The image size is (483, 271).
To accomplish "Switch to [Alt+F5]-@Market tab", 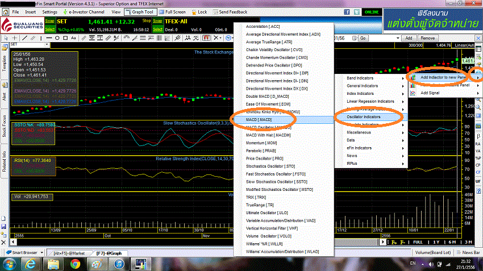I will click(x=69, y=253).
